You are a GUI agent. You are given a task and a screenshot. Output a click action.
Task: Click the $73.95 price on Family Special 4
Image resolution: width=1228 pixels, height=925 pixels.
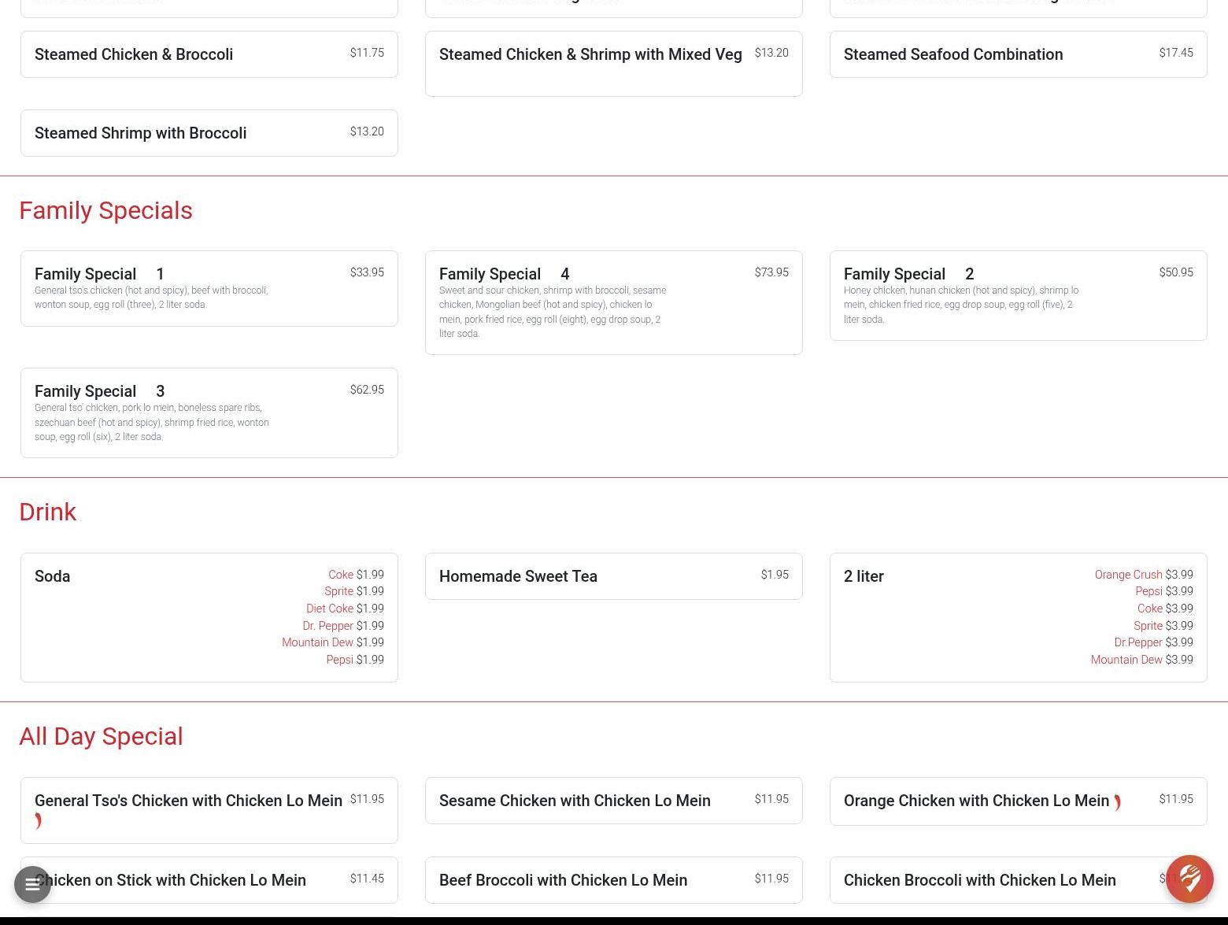pos(771,272)
